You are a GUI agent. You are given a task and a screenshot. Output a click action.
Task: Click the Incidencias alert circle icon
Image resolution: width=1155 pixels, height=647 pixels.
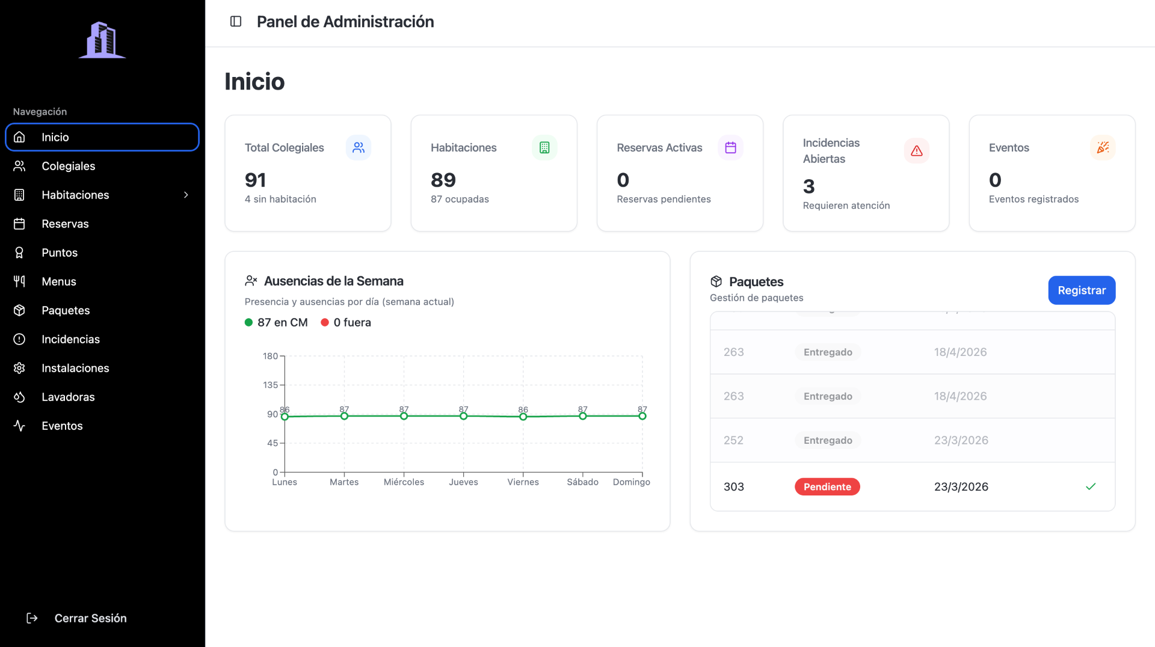click(19, 339)
